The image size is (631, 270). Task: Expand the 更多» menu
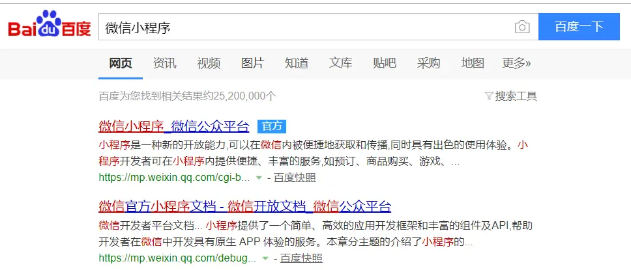516,63
